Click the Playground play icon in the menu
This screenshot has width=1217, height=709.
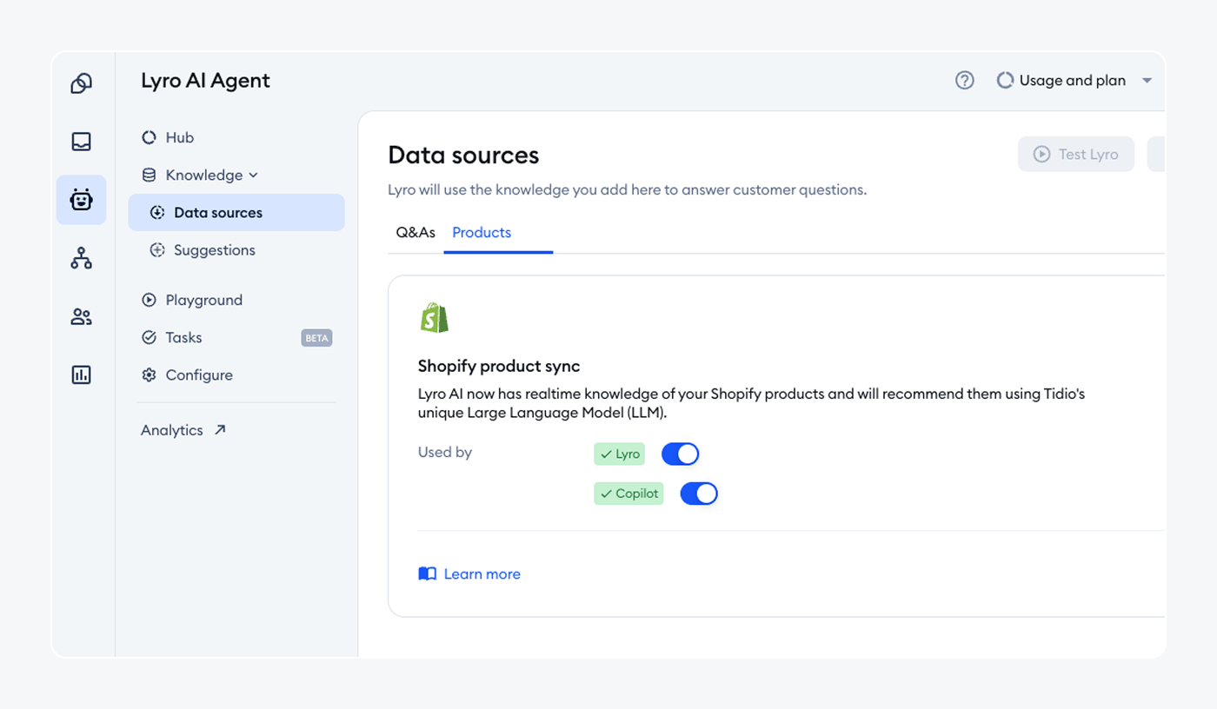149,300
